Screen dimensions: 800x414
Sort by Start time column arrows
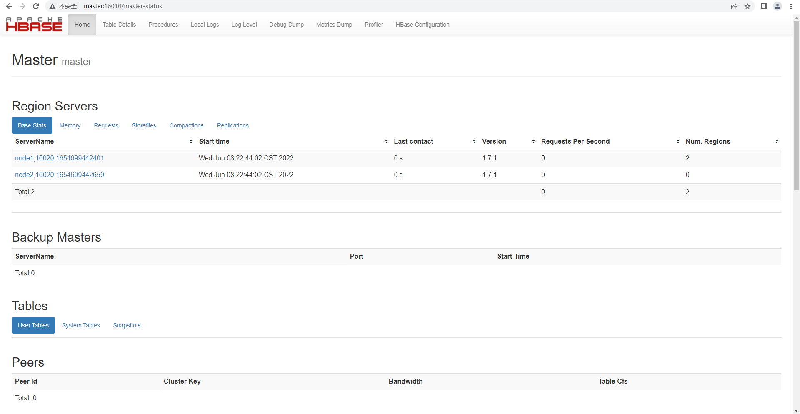pyautogui.click(x=386, y=142)
